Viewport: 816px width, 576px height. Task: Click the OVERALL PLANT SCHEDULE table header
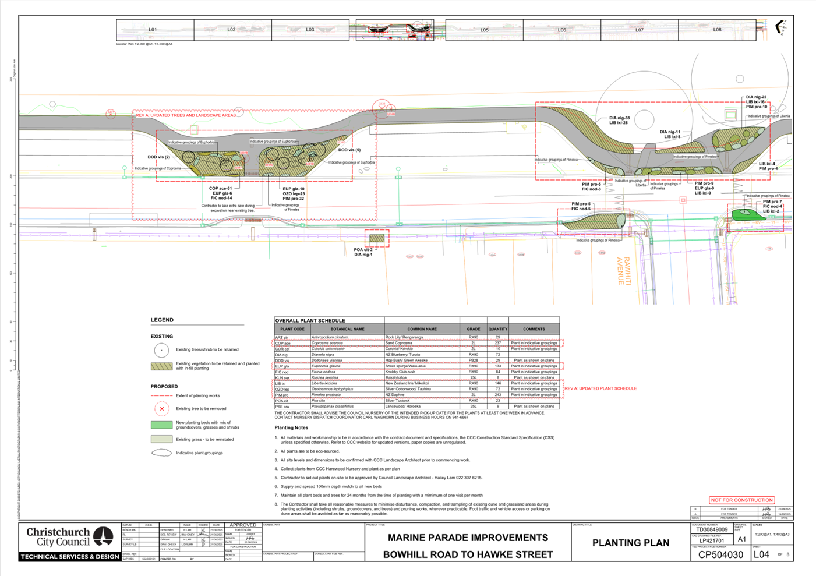tap(310, 320)
